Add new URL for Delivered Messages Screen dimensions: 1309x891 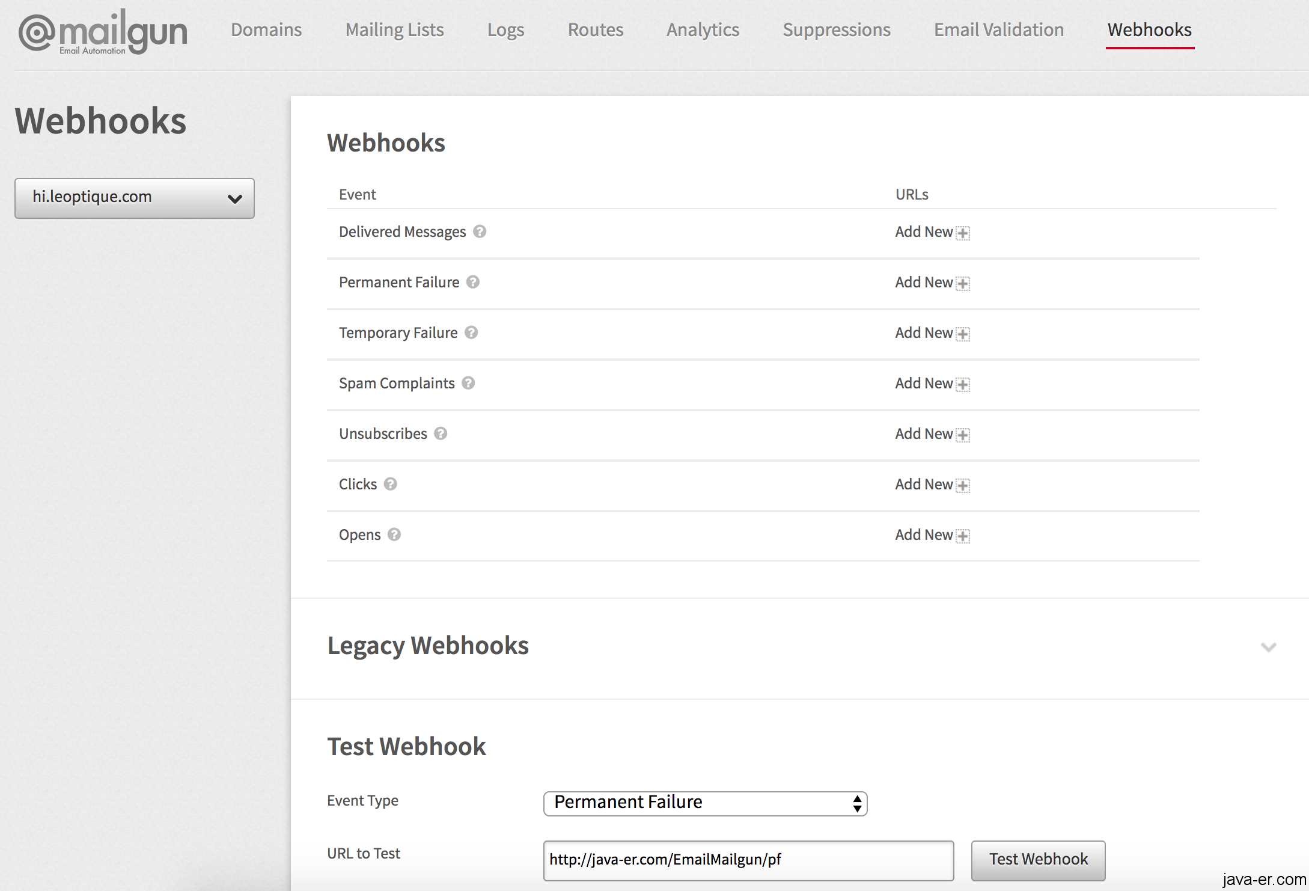click(932, 232)
